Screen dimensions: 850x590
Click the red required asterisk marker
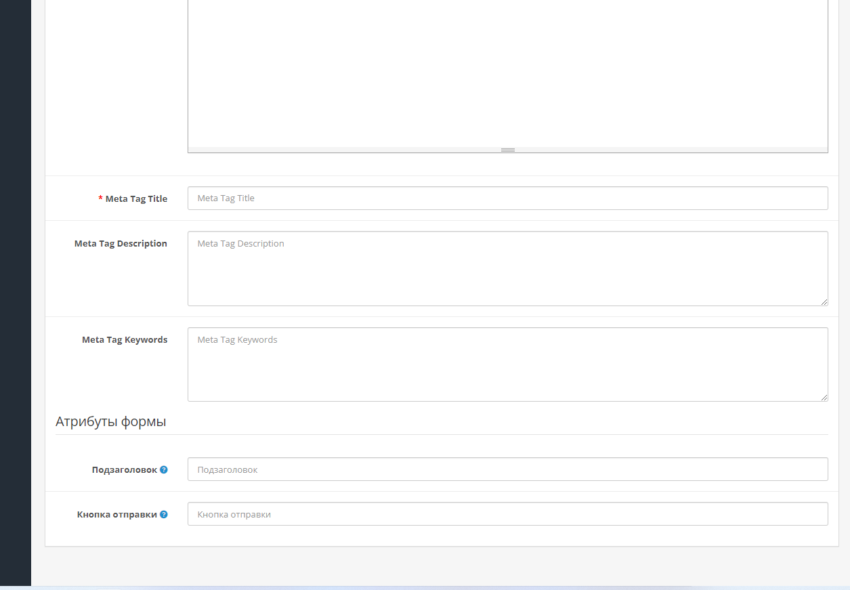click(x=101, y=198)
